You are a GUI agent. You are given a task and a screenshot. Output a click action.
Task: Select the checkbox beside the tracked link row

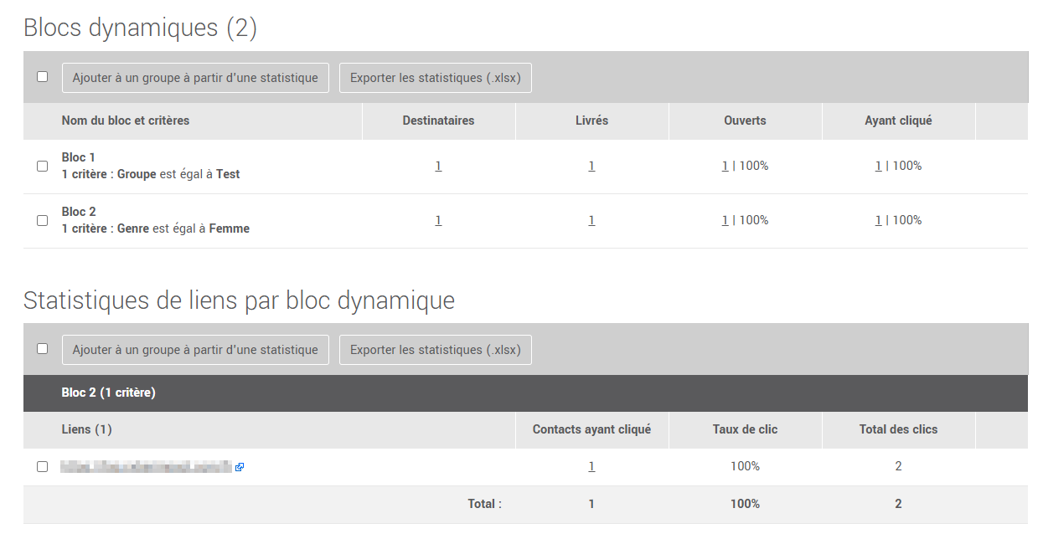42,467
